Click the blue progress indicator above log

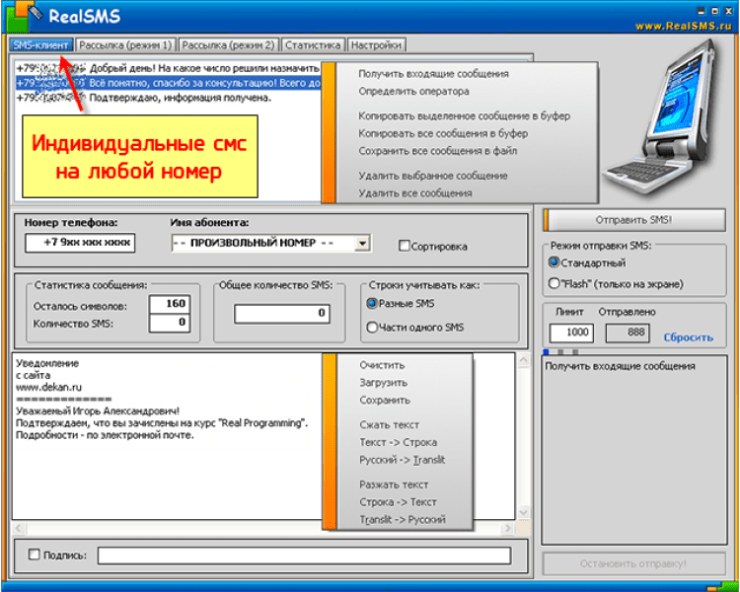coord(546,351)
